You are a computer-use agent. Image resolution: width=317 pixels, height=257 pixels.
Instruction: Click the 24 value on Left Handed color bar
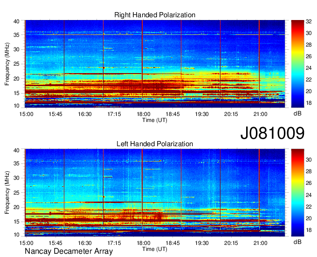point(309,195)
